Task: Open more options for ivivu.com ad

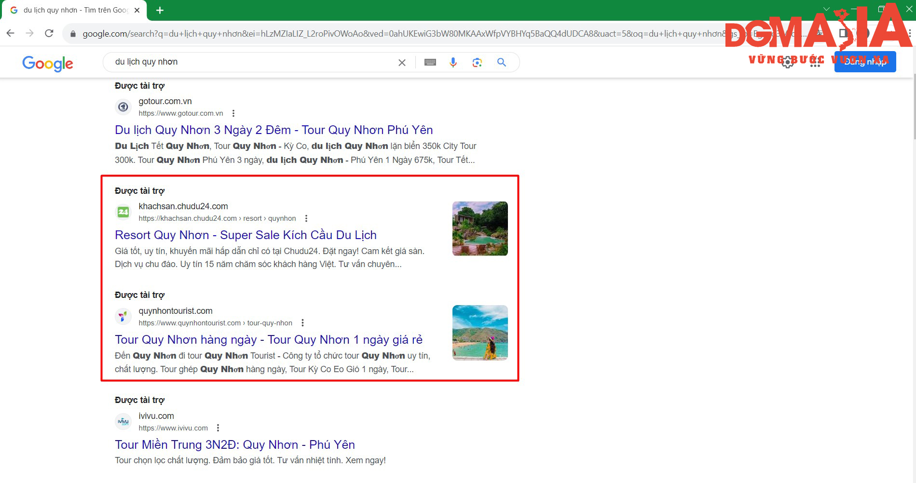Action: coord(218,428)
